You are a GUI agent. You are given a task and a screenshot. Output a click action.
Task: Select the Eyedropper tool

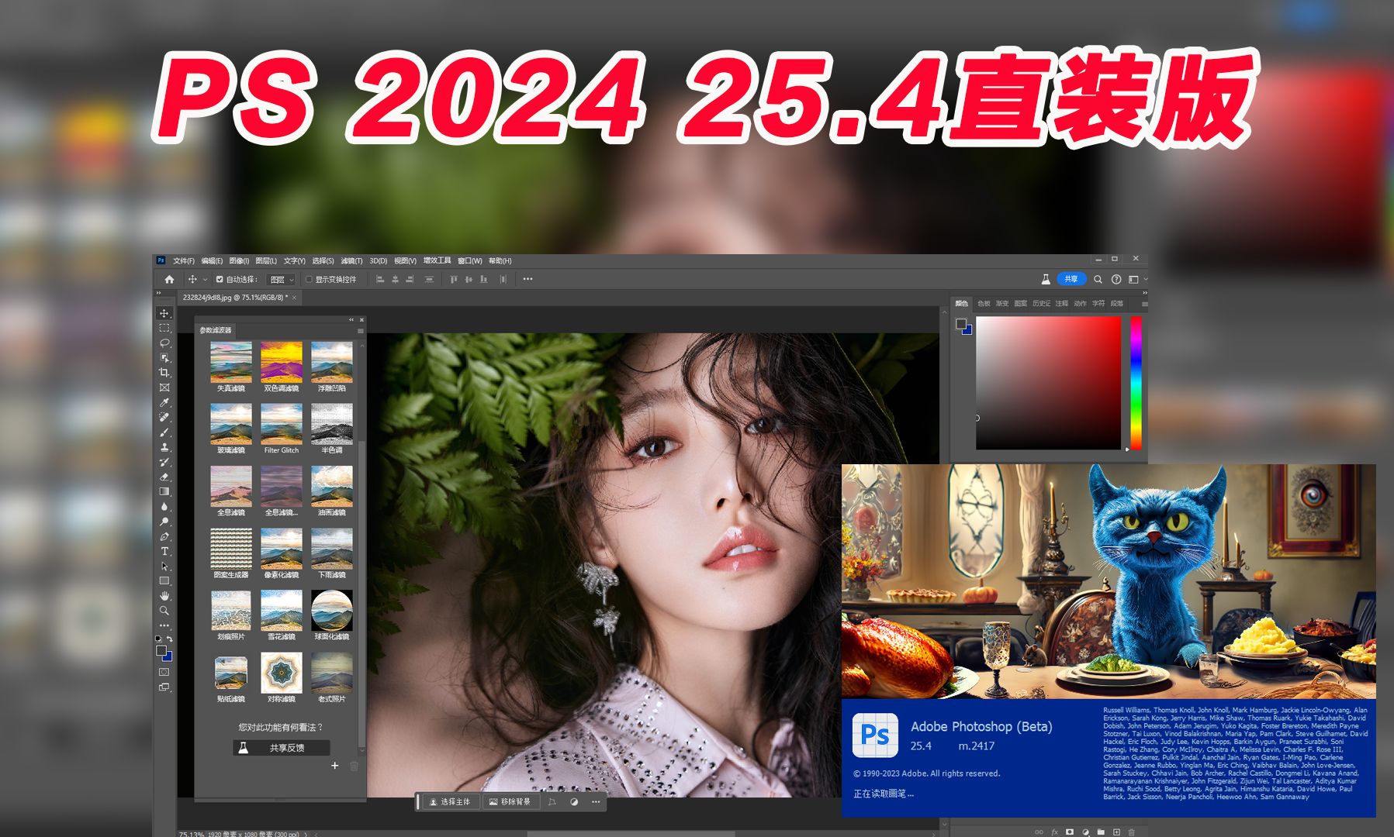coord(164,403)
